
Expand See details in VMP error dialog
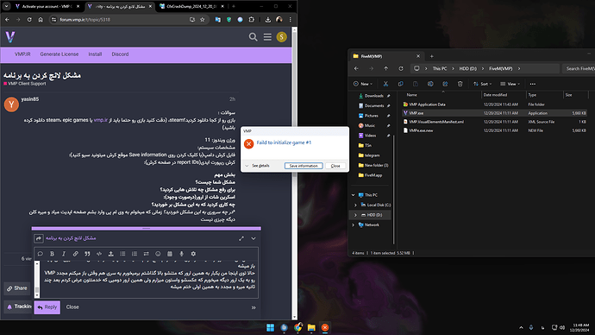[x=258, y=166]
